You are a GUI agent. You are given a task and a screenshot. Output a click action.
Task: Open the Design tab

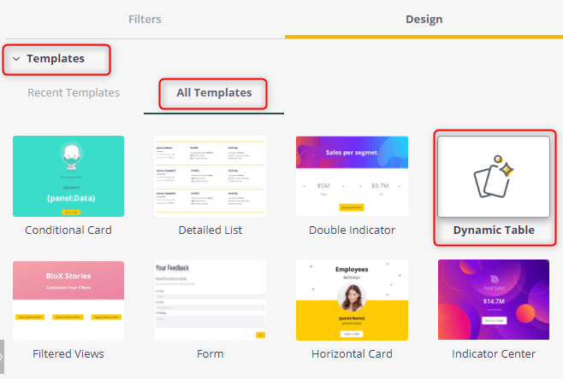tap(424, 19)
